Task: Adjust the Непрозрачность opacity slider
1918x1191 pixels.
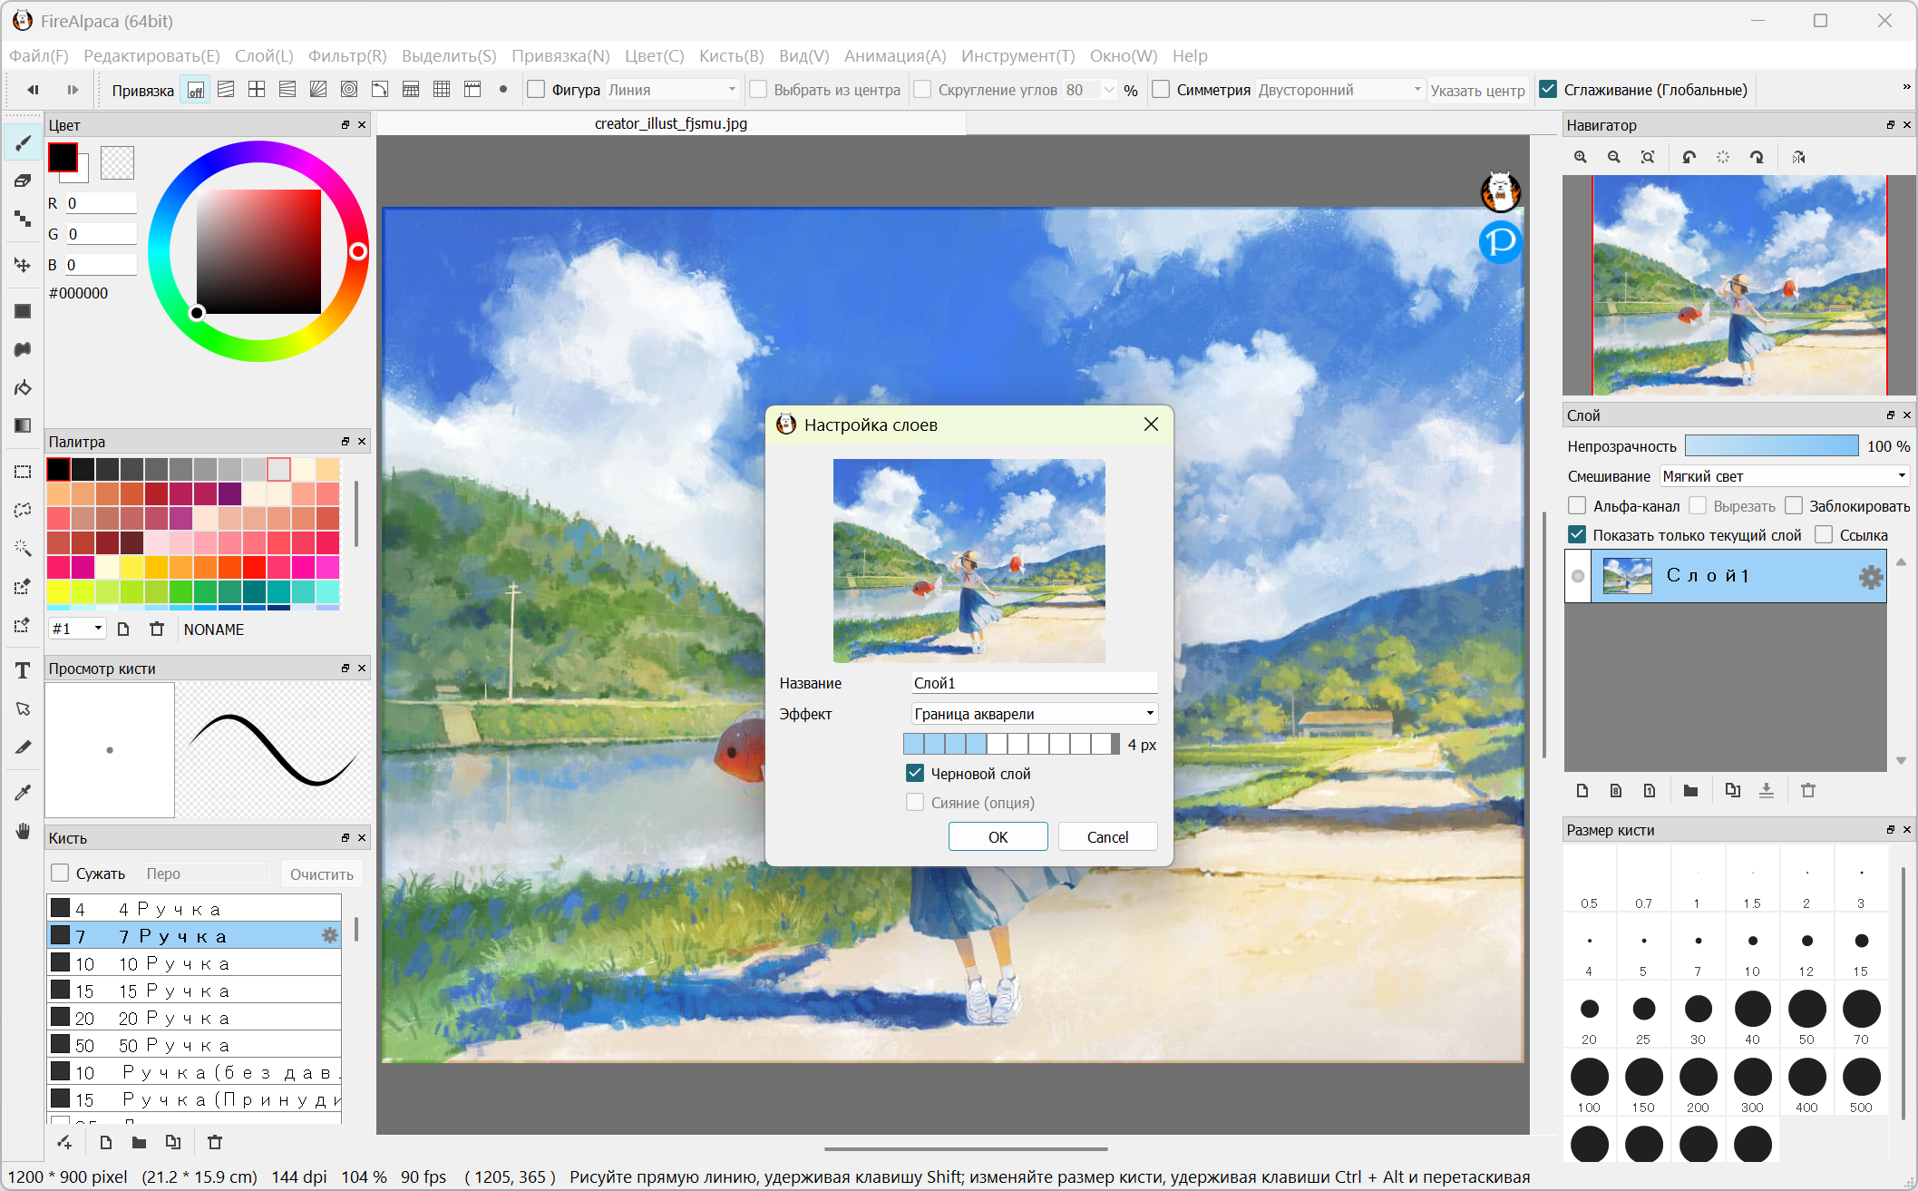Action: (1771, 446)
